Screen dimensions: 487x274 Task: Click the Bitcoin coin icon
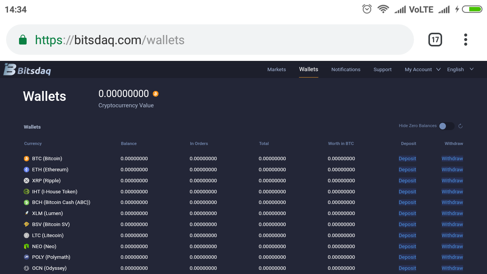pos(26,158)
